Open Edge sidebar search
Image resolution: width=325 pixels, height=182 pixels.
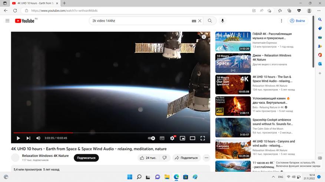320,20
